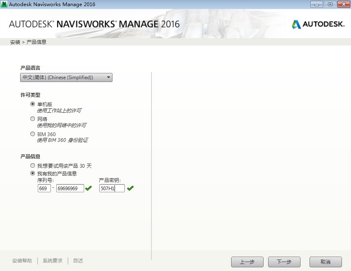Select 30-day trial option 我想要试用该产品
Image resolution: width=351 pixels, height=271 pixels.
pyautogui.click(x=33, y=166)
